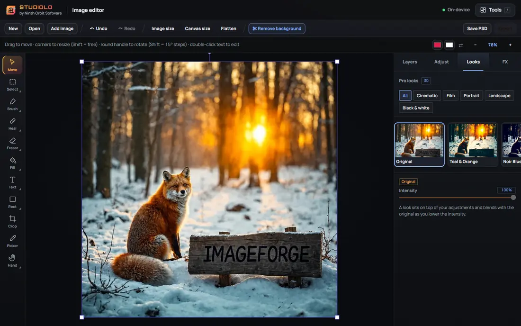Choose the Original look thumbnail
The height and width of the screenshot is (326, 521).
419,145
